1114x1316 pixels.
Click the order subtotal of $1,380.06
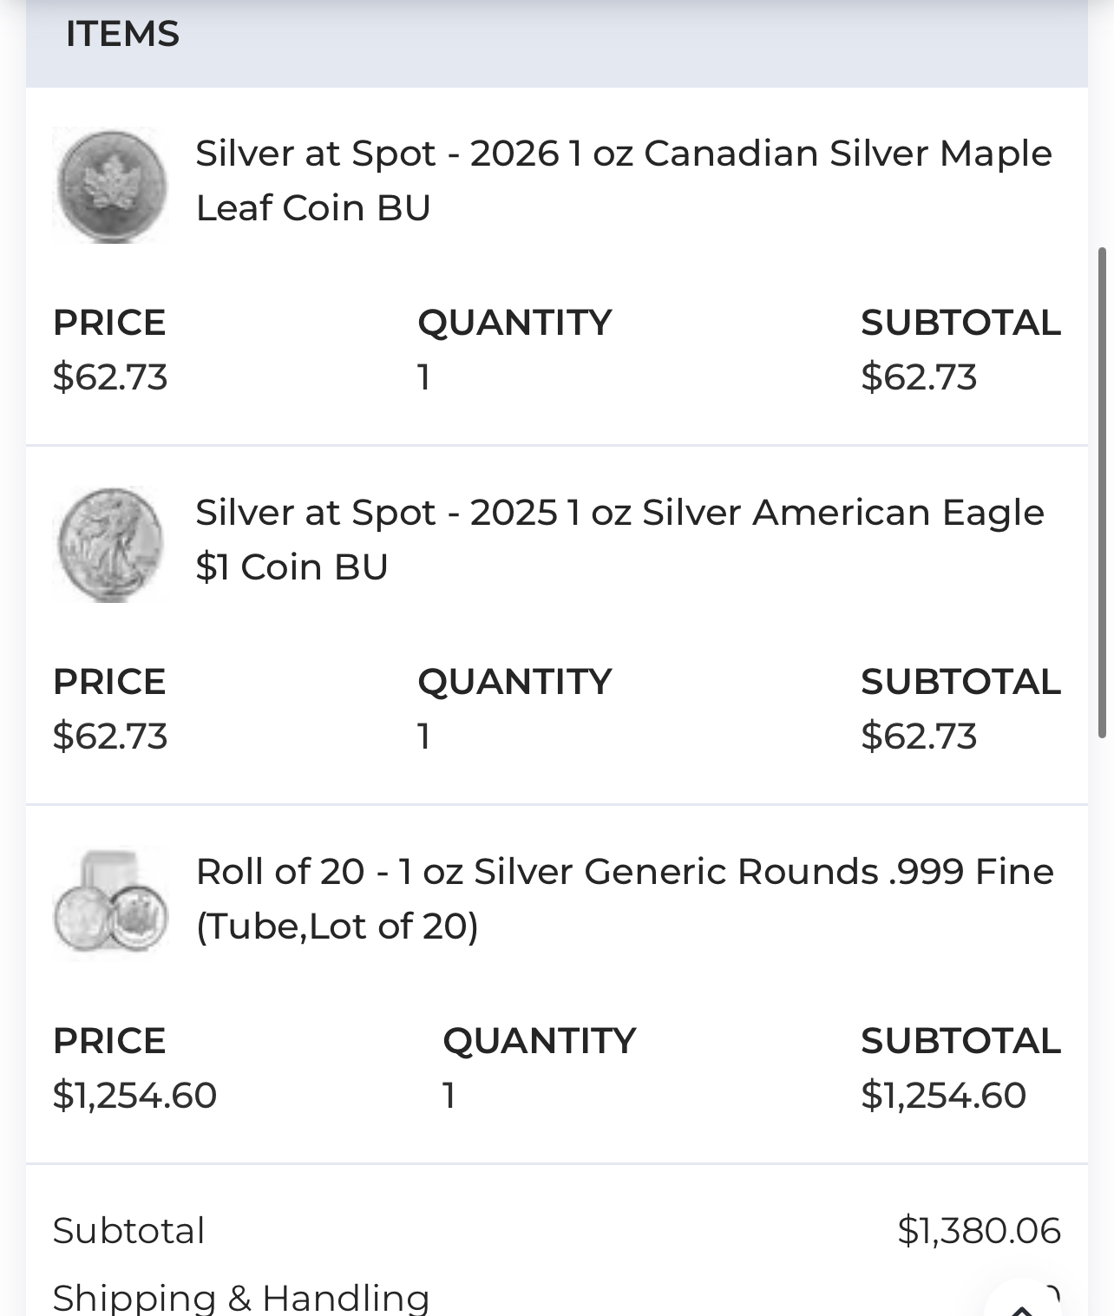point(979,1231)
